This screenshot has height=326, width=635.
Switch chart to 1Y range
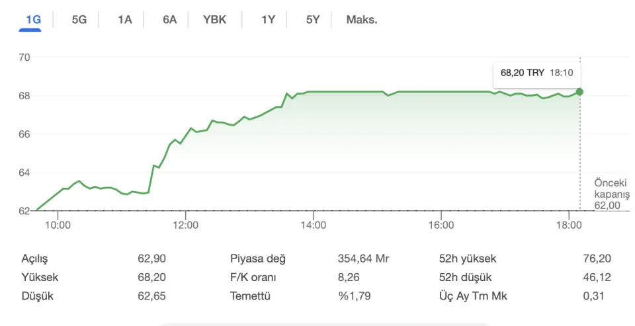pyautogui.click(x=268, y=19)
